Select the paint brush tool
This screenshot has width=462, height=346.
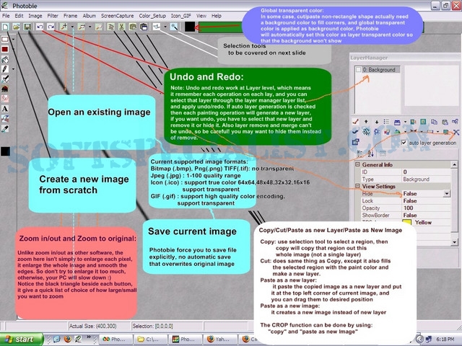pyautogui.click(x=5, y=79)
